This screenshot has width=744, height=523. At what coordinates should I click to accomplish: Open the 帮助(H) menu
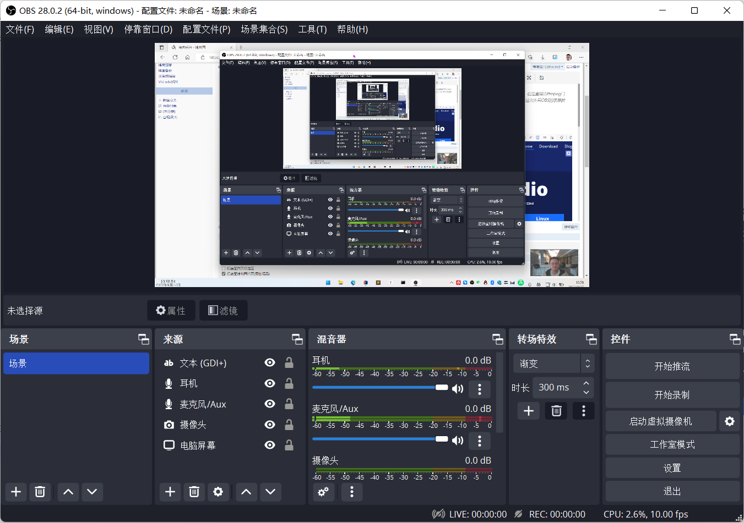[x=352, y=29]
